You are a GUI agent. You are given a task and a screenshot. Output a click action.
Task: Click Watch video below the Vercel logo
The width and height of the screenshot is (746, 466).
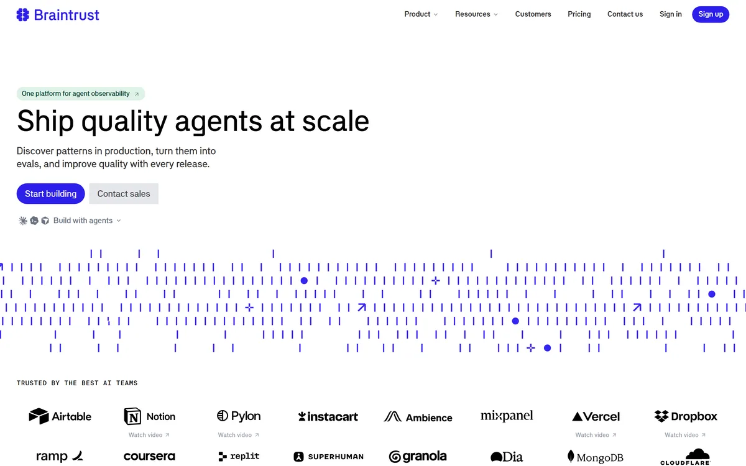coord(596,435)
